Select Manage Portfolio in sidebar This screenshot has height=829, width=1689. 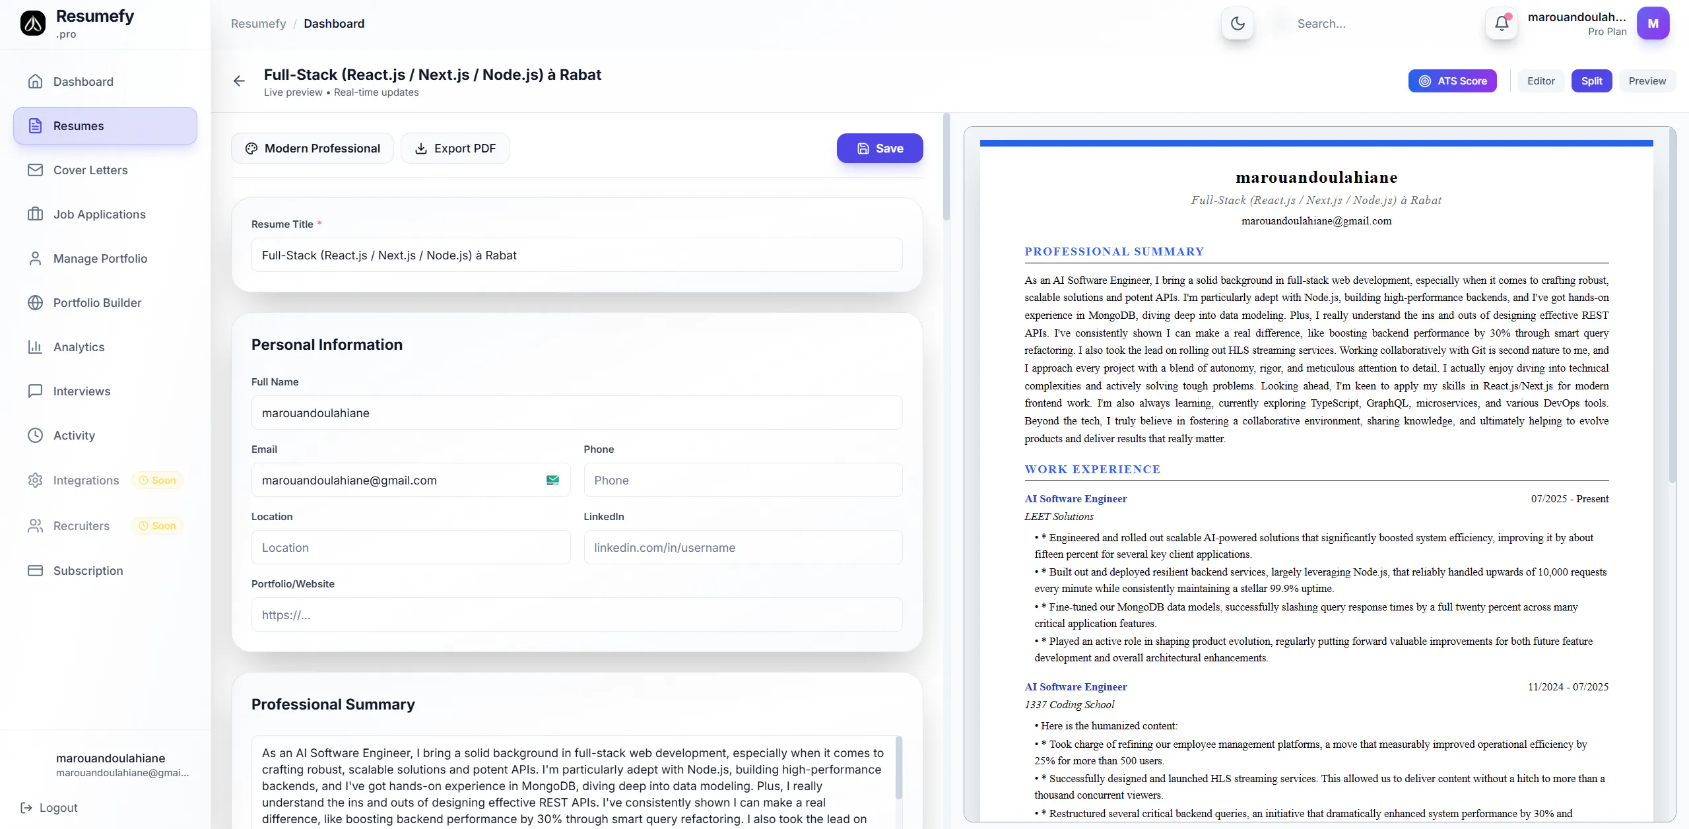point(105,258)
